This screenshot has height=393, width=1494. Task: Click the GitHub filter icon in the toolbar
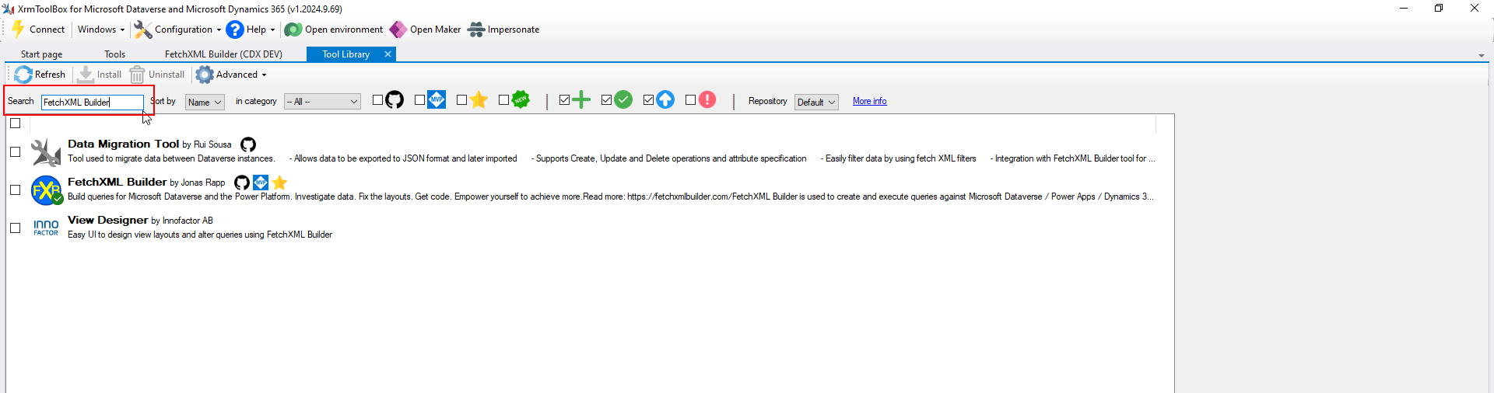pyautogui.click(x=395, y=100)
